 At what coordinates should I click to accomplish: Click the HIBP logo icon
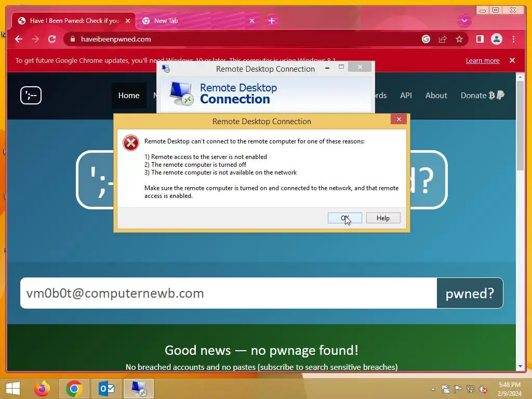coord(31,96)
